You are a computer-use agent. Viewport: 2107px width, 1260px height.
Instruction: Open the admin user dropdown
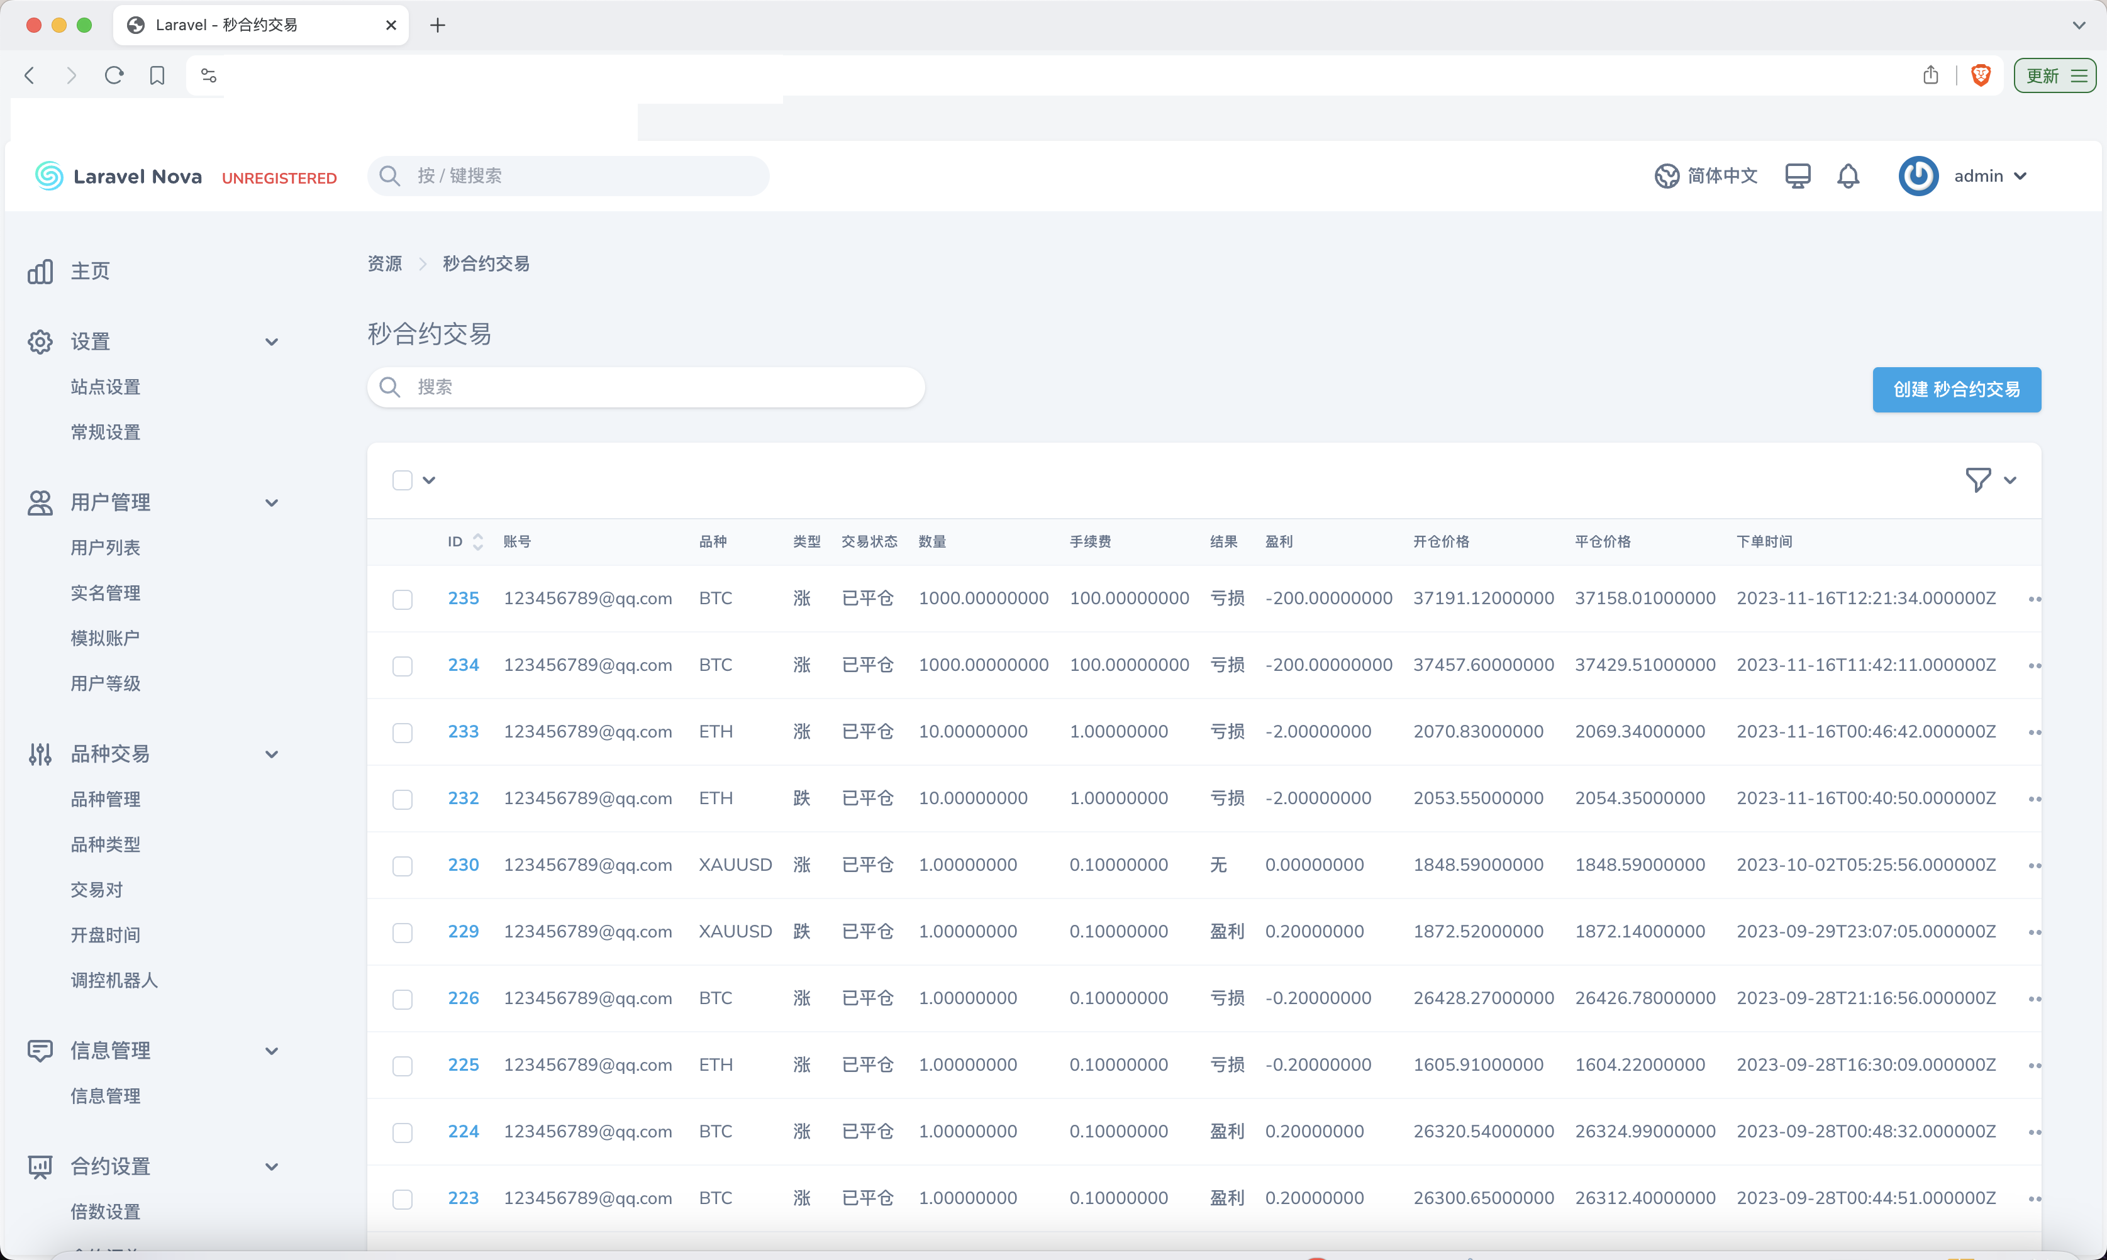[1990, 176]
